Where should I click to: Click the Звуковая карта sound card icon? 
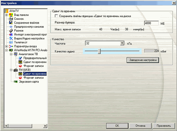click(x=16, y=82)
